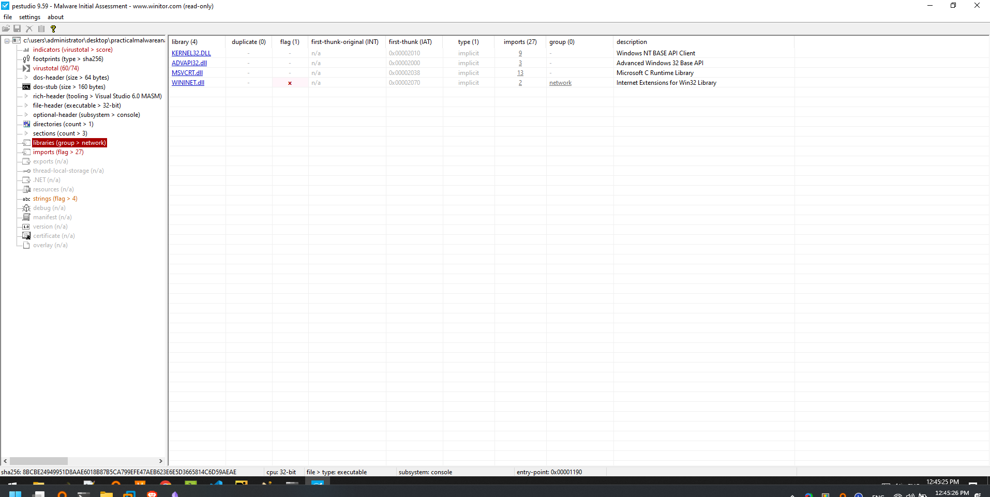
Task: Collapse the root file tree node
Action: pos(7,41)
